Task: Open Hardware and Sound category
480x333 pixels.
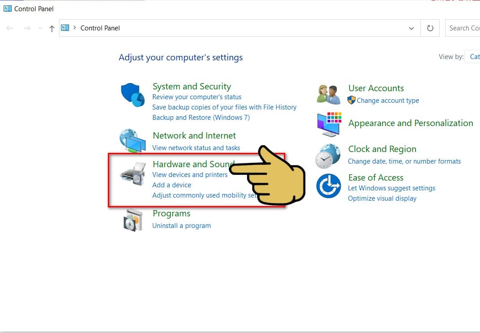Action: [x=193, y=164]
